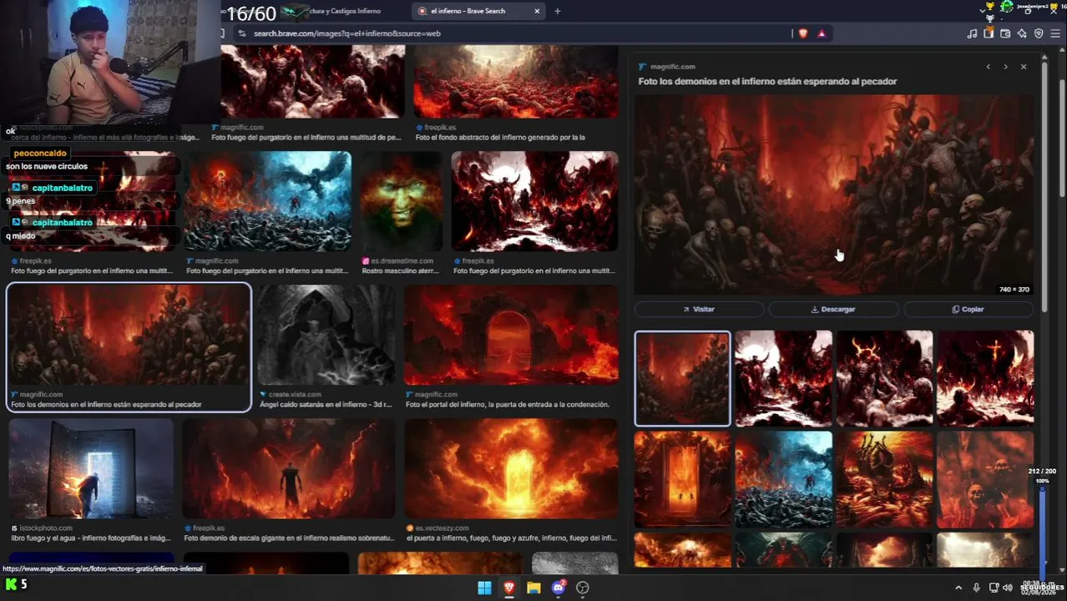Open the giant-scale demon silhouette image

click(289, 468)
